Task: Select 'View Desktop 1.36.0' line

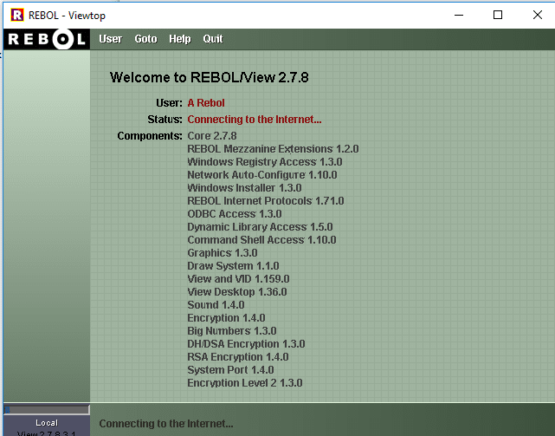Action: (237, 292)
